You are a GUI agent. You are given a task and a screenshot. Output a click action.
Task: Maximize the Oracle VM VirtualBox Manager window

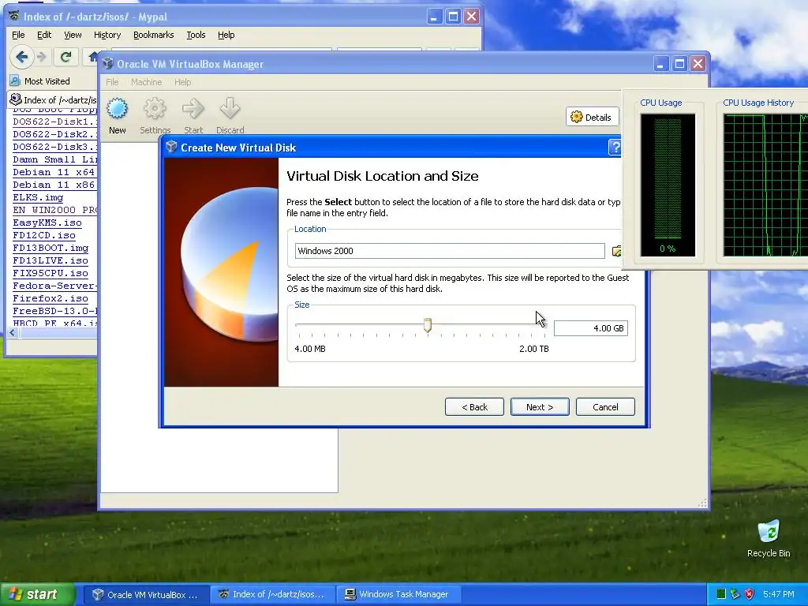coord(679,63)
